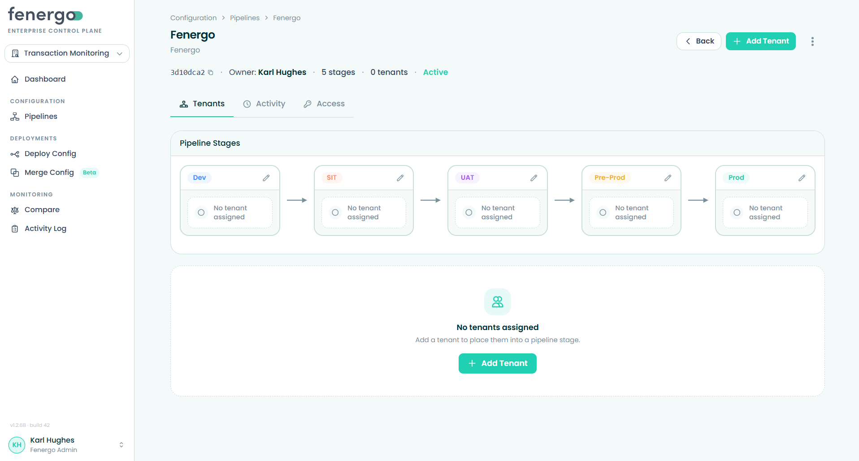Switch to the Activity tab
Image resolution: width=859 pixels, height=461 pixels.
pyautogui.click(x=264, y=104)
